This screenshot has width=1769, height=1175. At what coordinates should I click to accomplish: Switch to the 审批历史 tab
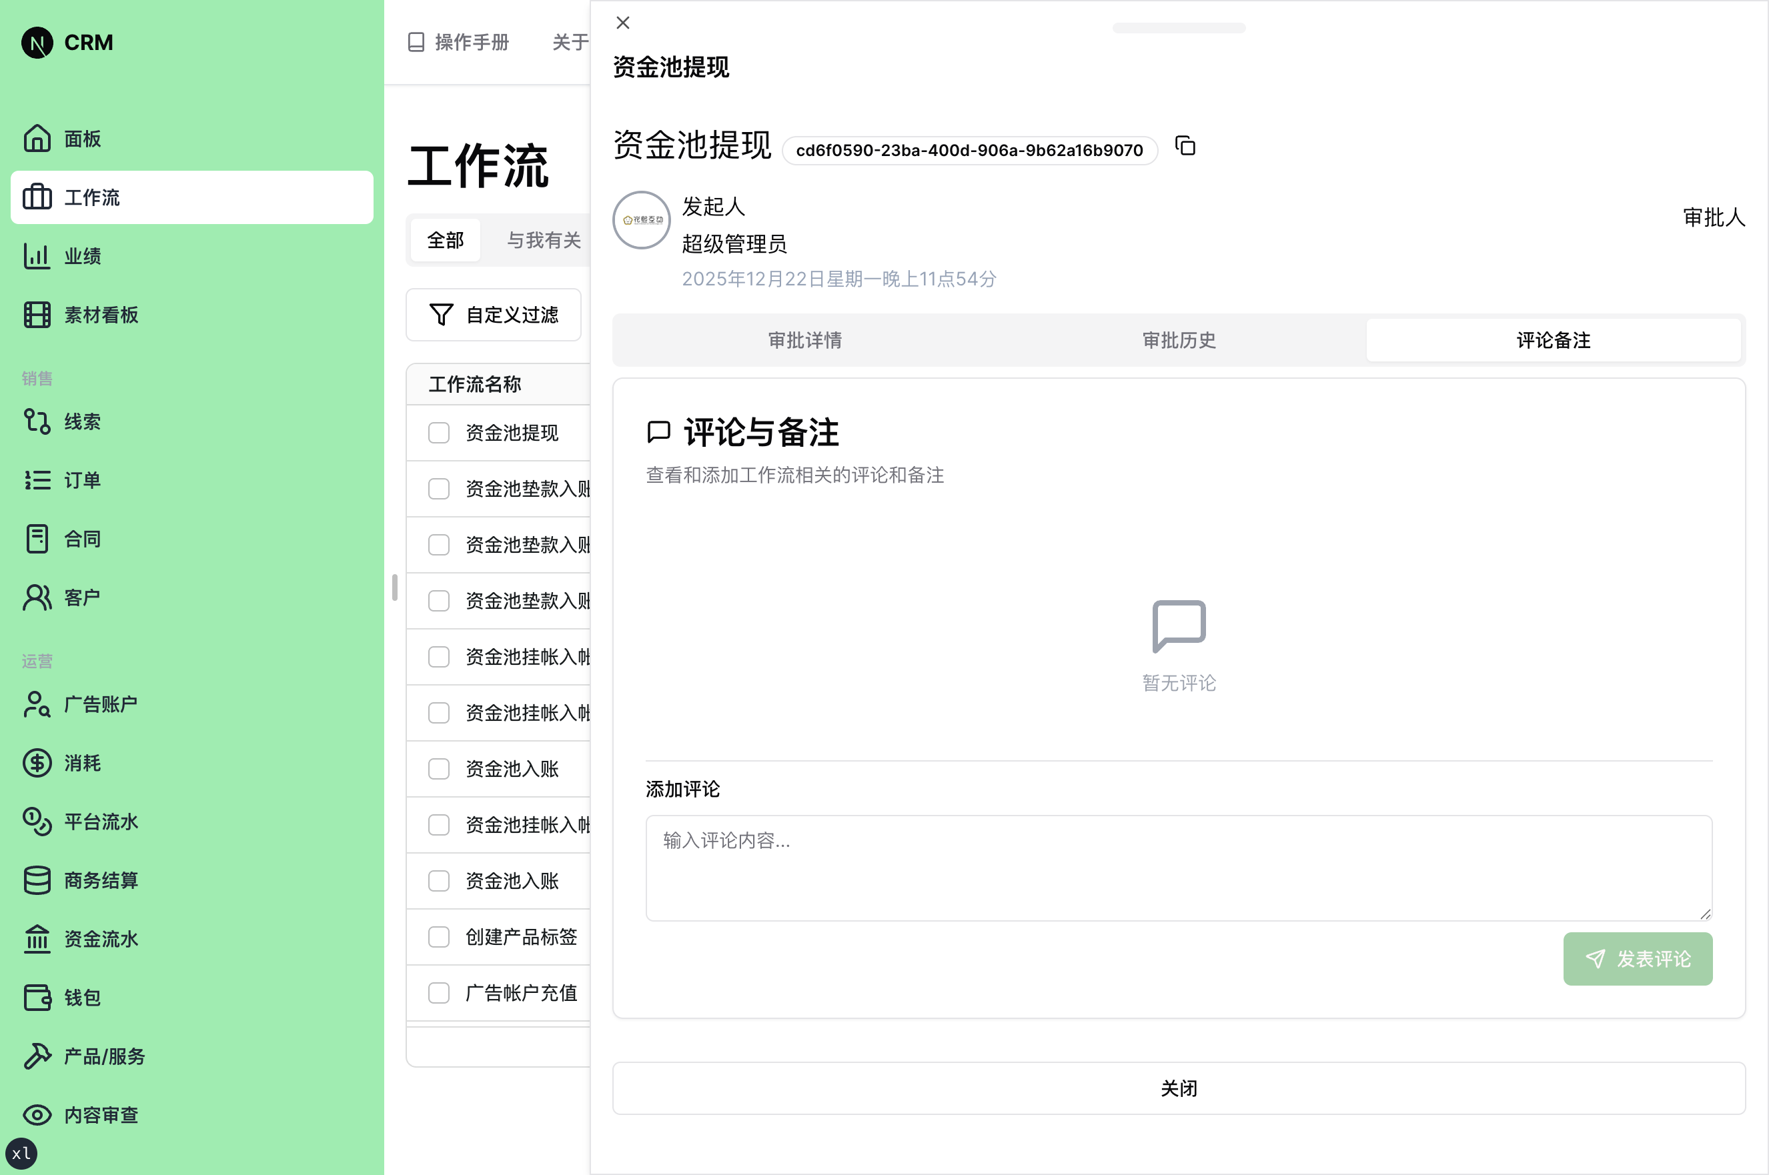1179,340
